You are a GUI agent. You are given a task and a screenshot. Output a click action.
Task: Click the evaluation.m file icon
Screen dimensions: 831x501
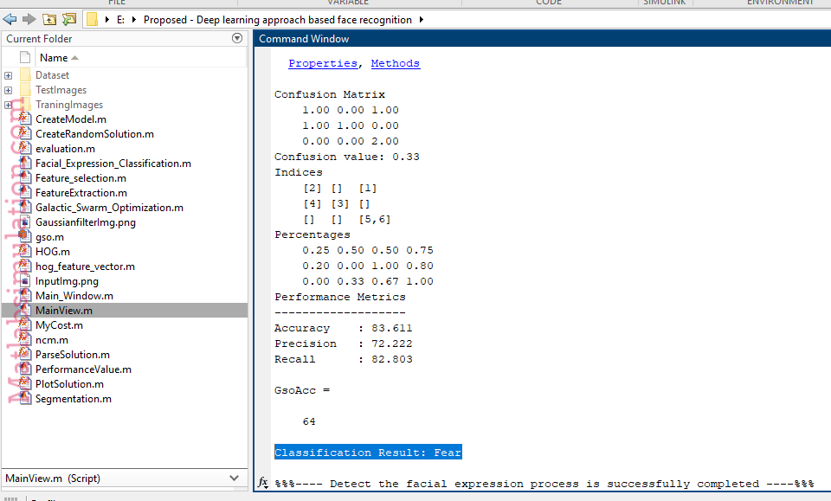[24, 149]
